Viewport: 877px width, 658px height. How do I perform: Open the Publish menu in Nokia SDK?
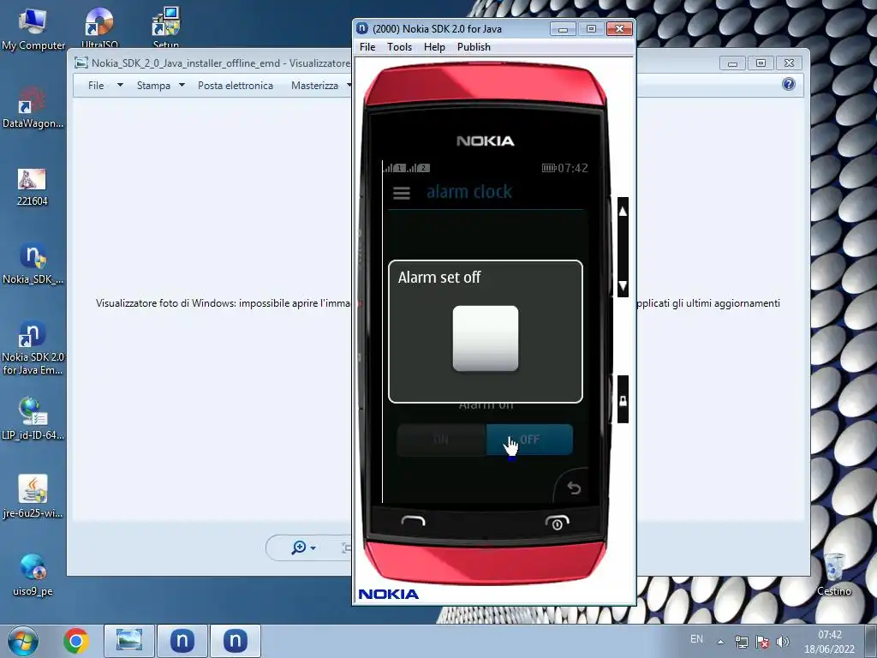[x=474, y=47]
